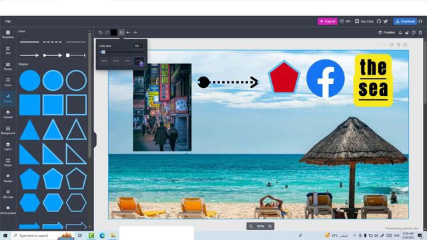Click the zoom in magnifier button
Viewport: 427px width, 240px height.
[x=270, y=226]
